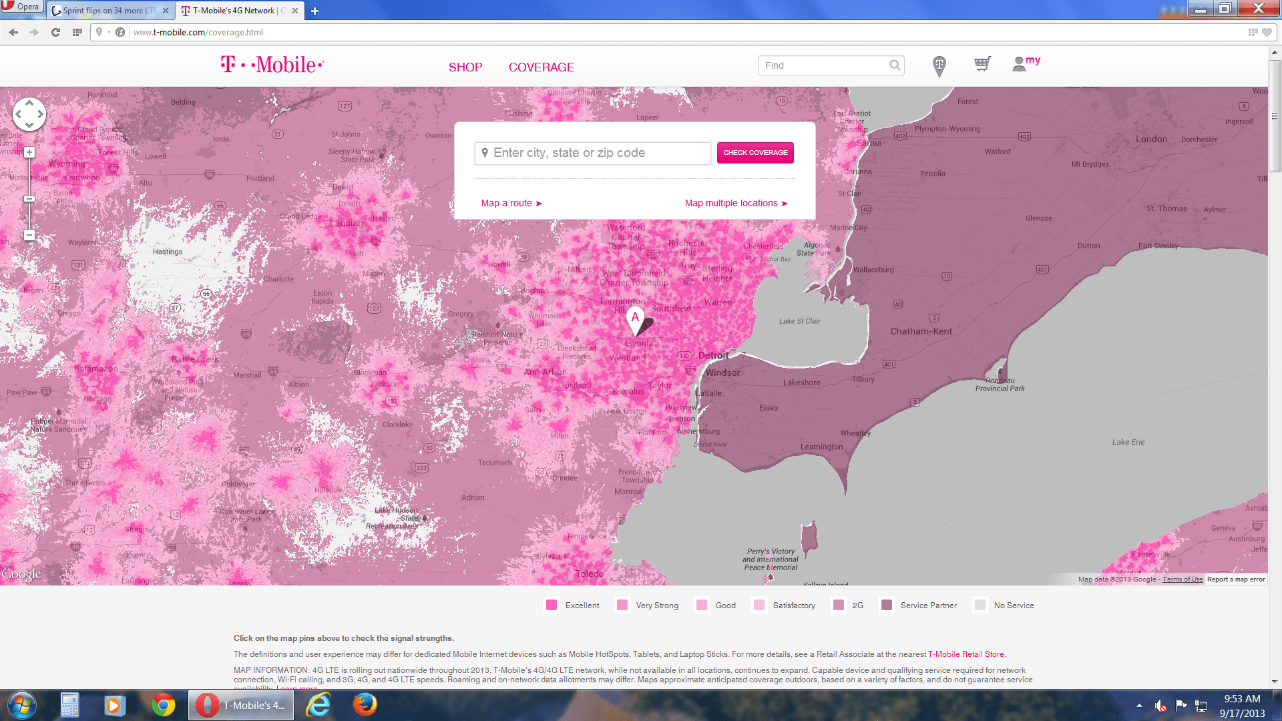Click the search magnifier in Find box

895,65
